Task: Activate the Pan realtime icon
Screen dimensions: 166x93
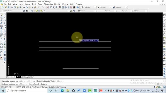Action: click(48, 7)
